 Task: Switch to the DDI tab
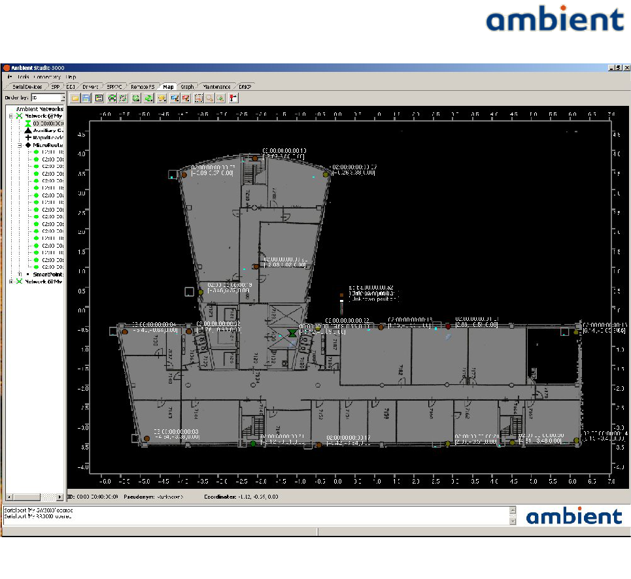click(x=71, y=87)
